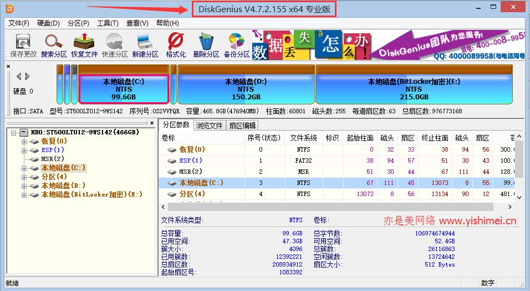
Task: Switch to the 浏览文件 tab
Action: coord(209,126)
